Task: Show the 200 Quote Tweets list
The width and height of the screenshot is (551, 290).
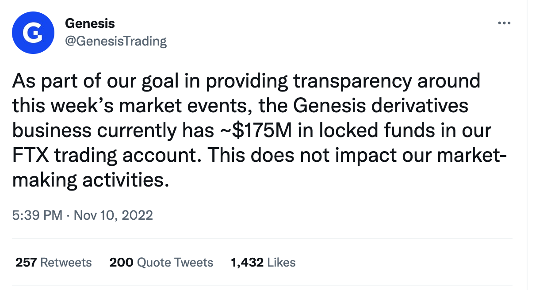Action: click(161, 262)
